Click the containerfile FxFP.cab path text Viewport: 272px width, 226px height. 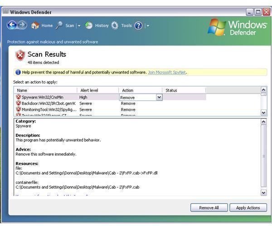78,187
